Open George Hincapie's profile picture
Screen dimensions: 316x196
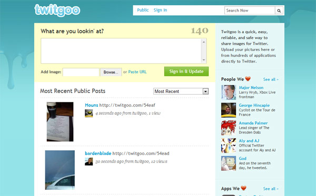point(229,110)
